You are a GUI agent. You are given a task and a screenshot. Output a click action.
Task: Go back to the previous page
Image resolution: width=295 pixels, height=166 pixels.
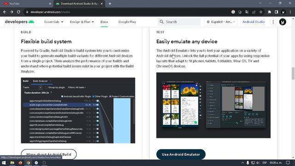tap(5, 12)
